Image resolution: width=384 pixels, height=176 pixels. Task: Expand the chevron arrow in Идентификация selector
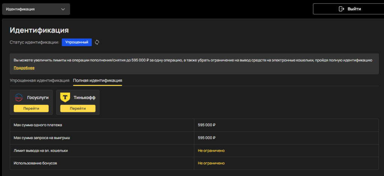coord(63,9)
